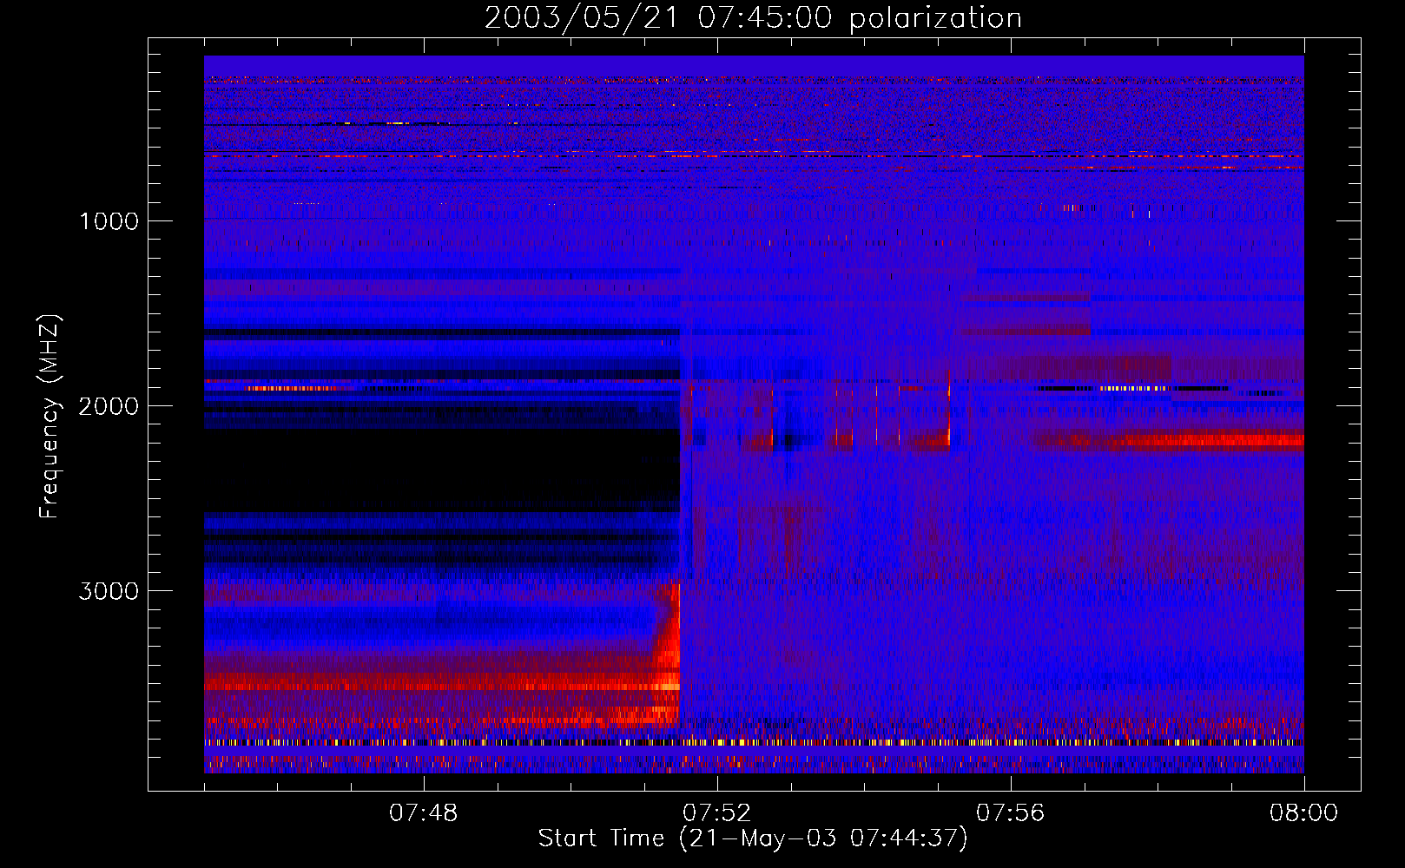Image resolution: width=1405 pixels, height=868 pixels.
Task: Click the 'Start Time (21-May-03 07:44:37)' label
Action: coord(753,838)
